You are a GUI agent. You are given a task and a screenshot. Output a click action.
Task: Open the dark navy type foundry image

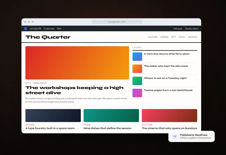click(x=53, y=116)
